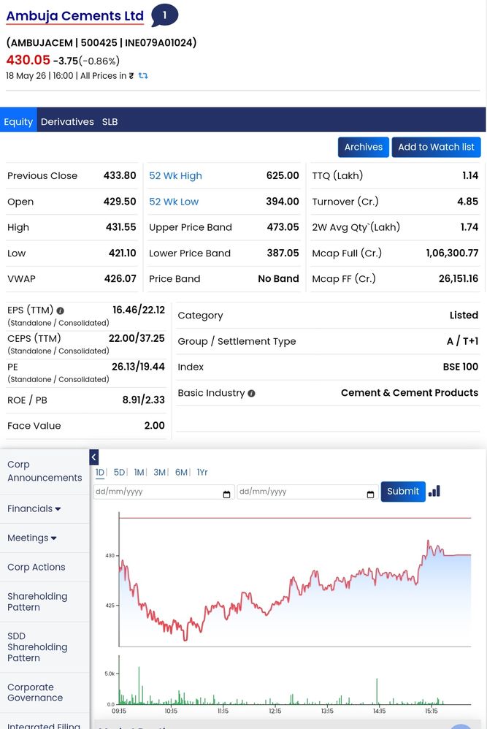
Task: Open SDD Shareholding Pattern in sidebar
Action: pyautogui.click(x=37, y=647)
